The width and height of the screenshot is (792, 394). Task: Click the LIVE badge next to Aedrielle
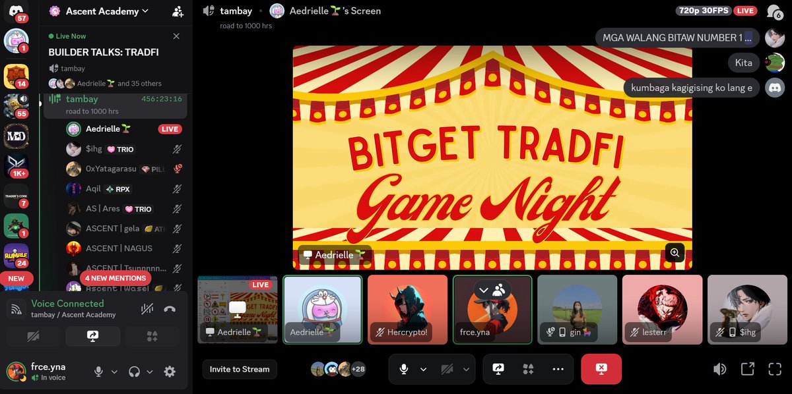pyautogui.click(x=170, y=129)
